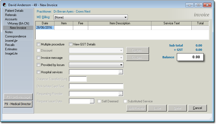Viewport: 216px width, 124px height.
Task: Check the Invoice message option
Action: (x=39, y=58)
